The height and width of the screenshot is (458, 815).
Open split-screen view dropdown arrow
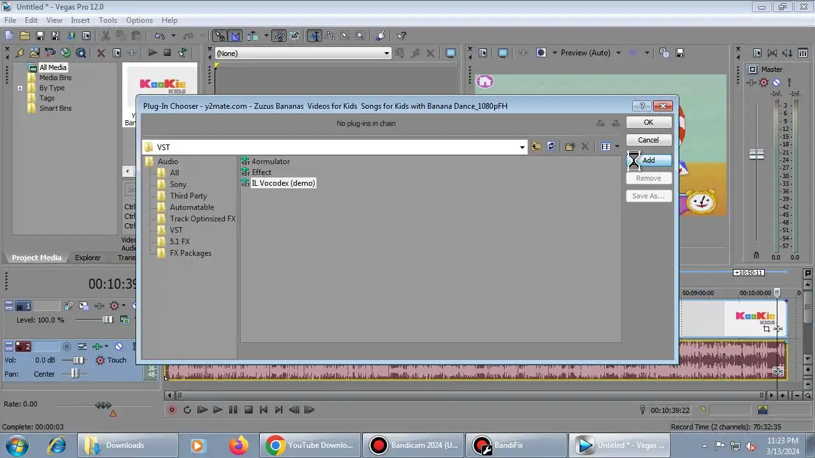click(x=555, y=53)
